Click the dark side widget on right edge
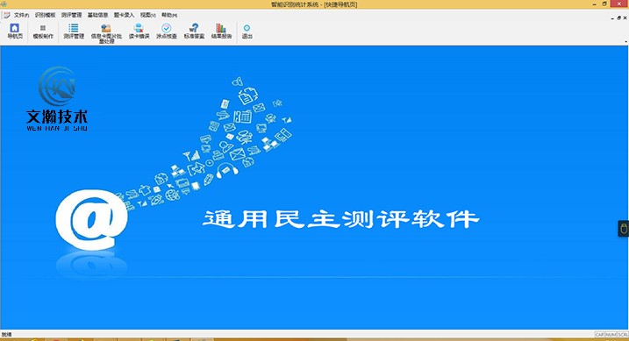The image size is (629, 341). [x=624, y=229]
